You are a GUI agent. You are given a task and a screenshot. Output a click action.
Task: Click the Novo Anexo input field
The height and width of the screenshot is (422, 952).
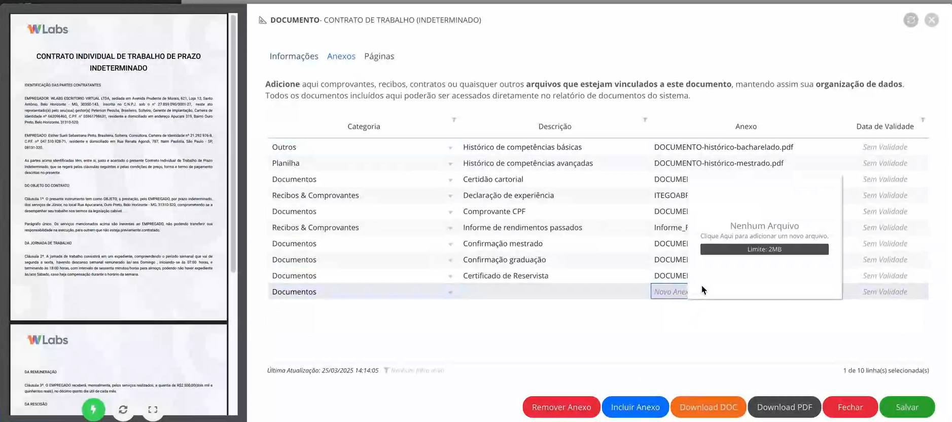pos(669,292)
